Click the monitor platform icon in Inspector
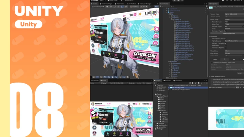The height and width of the screenshot is (137, 244). 224,59
